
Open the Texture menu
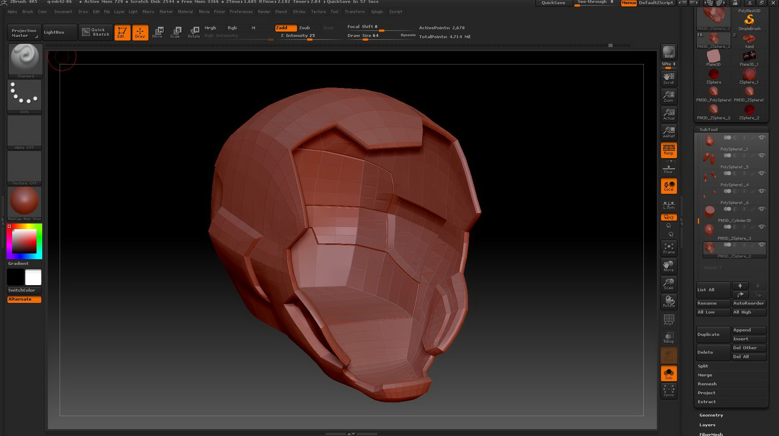(318, 11)
